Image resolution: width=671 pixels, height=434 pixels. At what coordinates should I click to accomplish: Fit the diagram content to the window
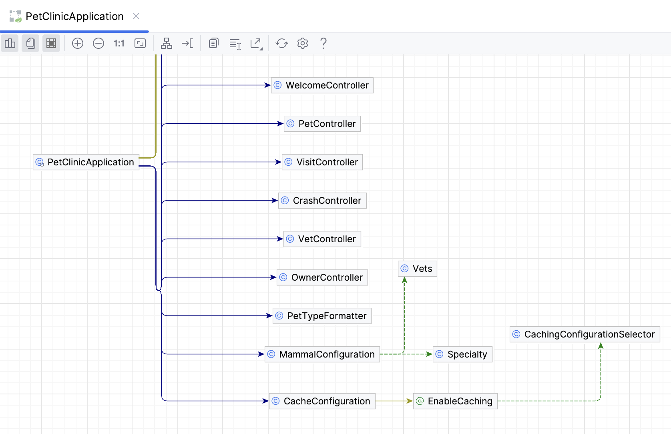coord(140,43)
